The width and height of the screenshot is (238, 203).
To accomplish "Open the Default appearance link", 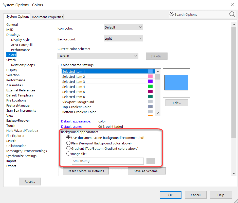I will [76, 121].
